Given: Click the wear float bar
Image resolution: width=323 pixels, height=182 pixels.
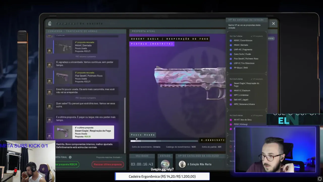Looking at the screenshot, I should click(164, 141).
